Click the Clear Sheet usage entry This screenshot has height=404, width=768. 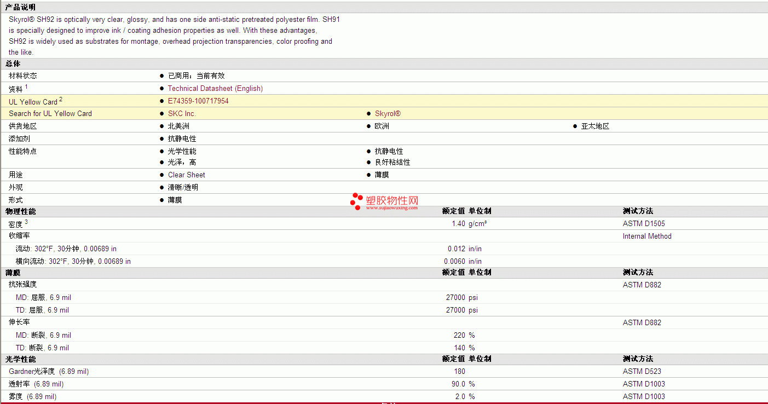pyautogui.click(x=187, y=175)
